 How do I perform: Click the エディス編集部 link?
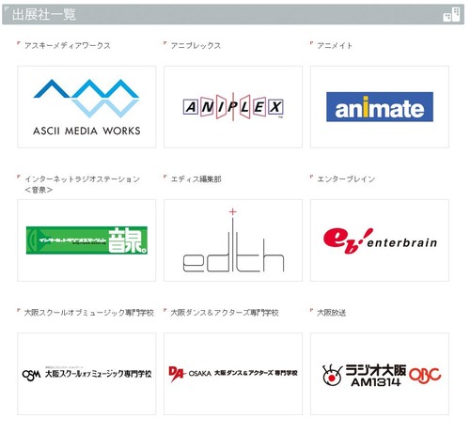pos(196,179)
